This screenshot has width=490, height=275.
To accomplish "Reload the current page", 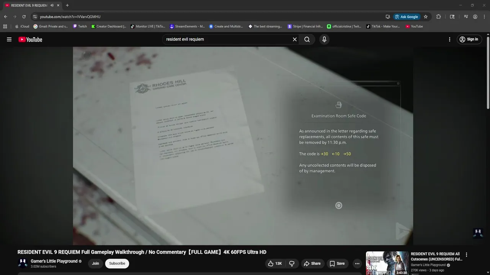I will (24, 17).
